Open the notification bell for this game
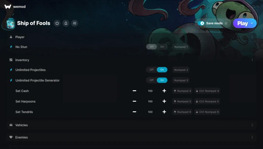Viewport: 263px width, 149px height. pyautogui.click(x=66, y=23)
